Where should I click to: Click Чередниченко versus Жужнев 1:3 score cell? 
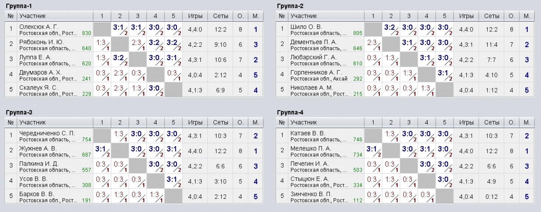point(120,136)
